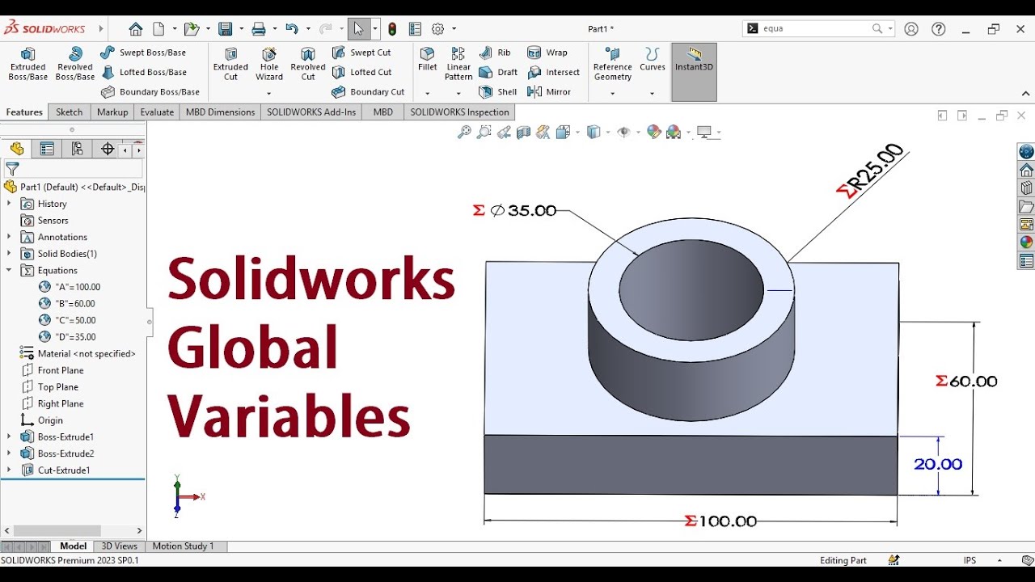Screen dimensions: 1035x582
Task: Click the Home icon in top toolbar
Action: [x=136, y=29]
